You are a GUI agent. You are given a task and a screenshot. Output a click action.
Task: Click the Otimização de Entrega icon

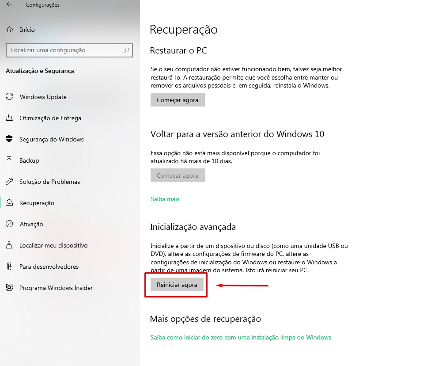tap(9, 118)
